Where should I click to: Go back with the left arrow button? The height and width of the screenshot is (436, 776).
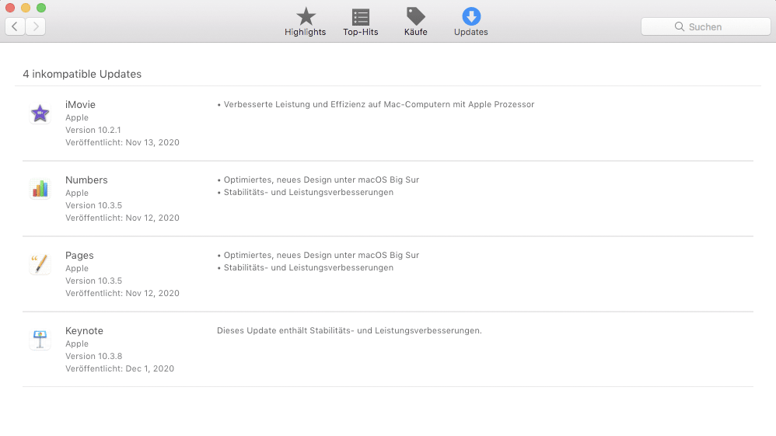(x=15, y=26)
